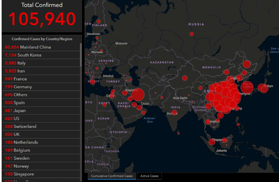Select US row with 424 cases
Viewport: 279px width, 182px height.
click(41, 118)
